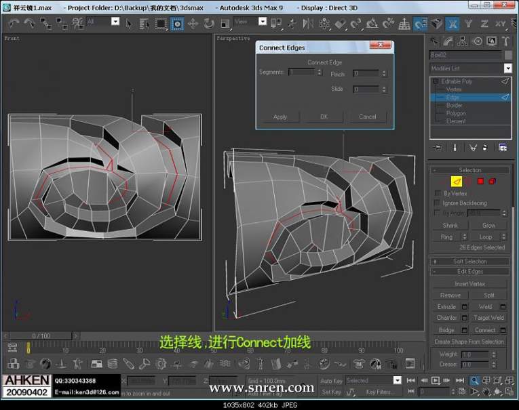This screenshot has width=519, height=410.
Task: Collapse the Soft Selection rollout
Action: (x=470, y=261)
